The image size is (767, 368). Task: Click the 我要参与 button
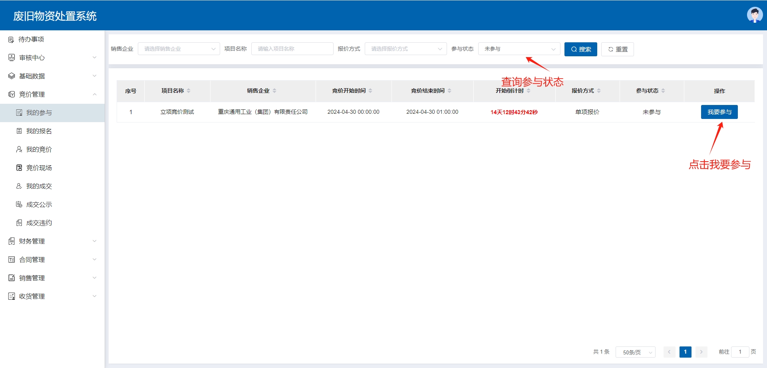coord(719,112)
